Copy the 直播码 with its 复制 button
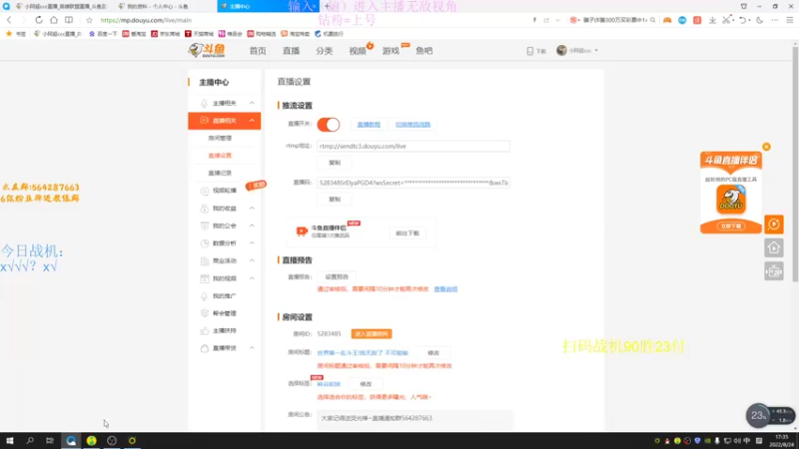Viewport: 799px width, 449px height. [335, 199]
